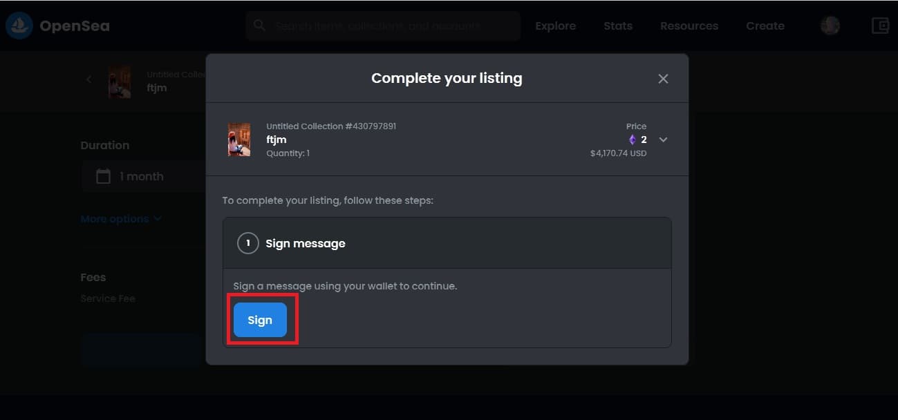Click the OpenSea brand name text
This screenshot has width=898, height=420.
[75, 26]
